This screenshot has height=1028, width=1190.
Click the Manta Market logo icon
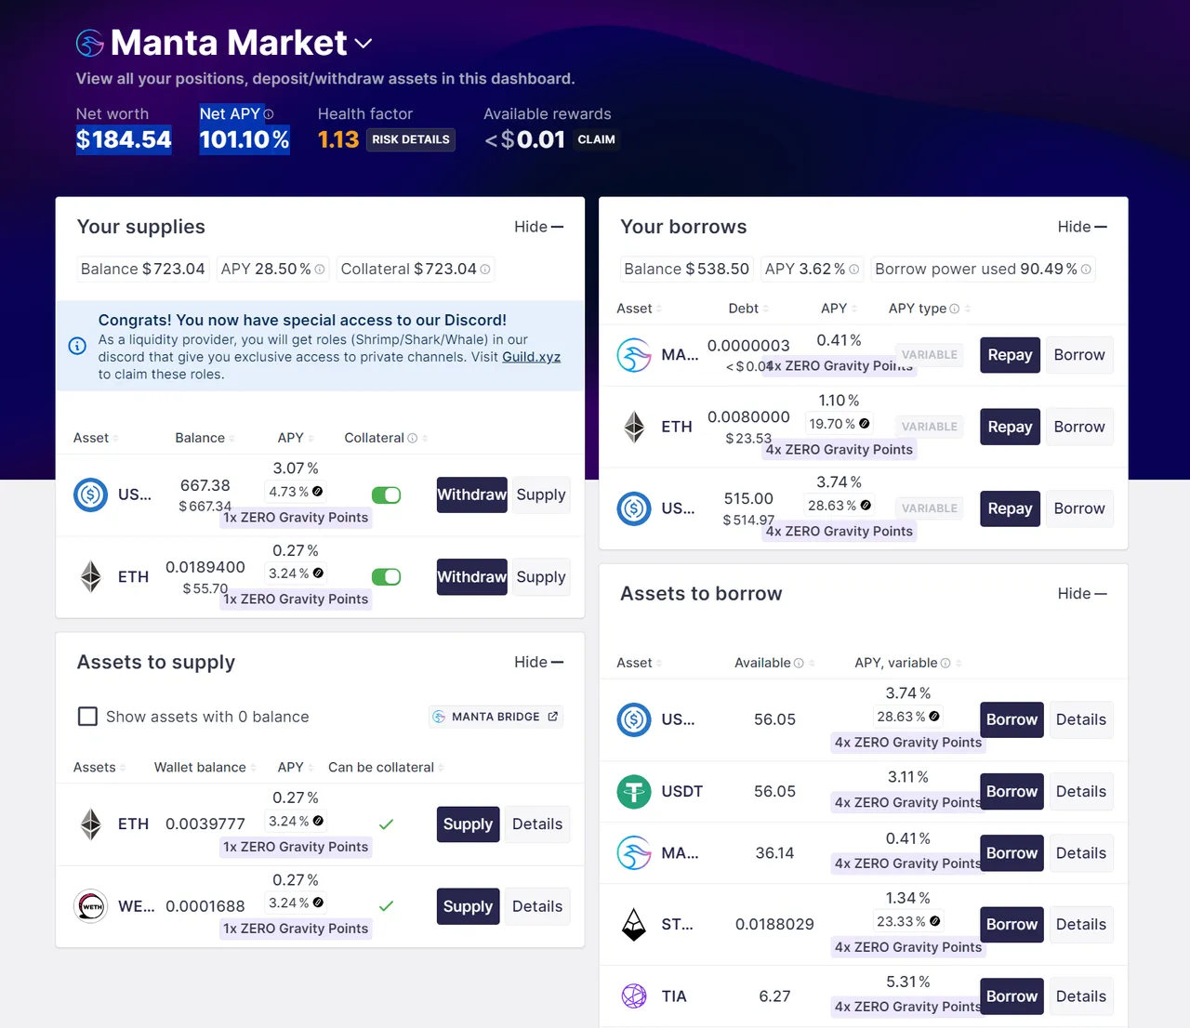pos(90,43)
